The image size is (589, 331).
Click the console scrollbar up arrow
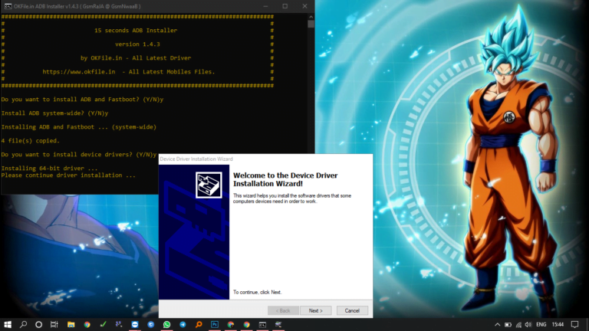click(311, 17)
